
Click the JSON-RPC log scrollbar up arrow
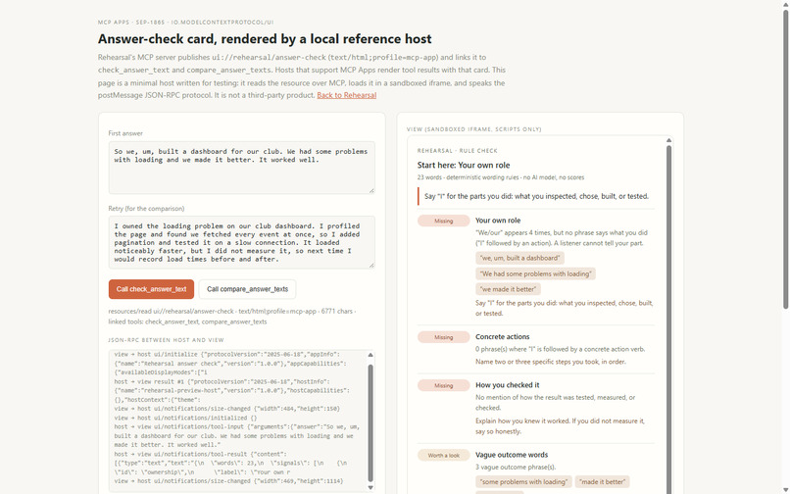coord(370,355)
